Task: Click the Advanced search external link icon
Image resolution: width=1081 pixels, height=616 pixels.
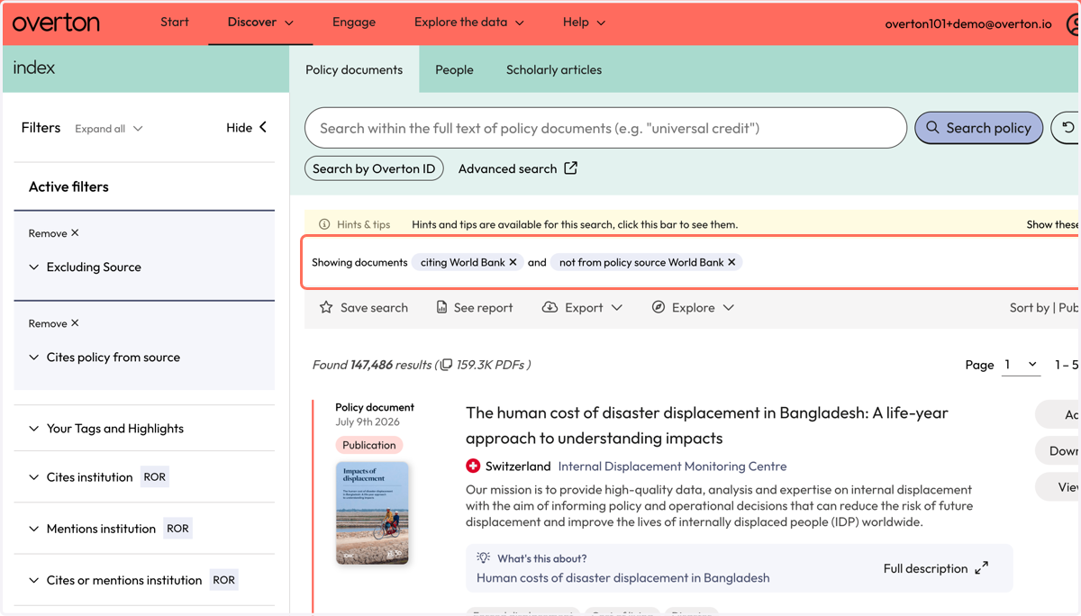Action: click(570, 168)
